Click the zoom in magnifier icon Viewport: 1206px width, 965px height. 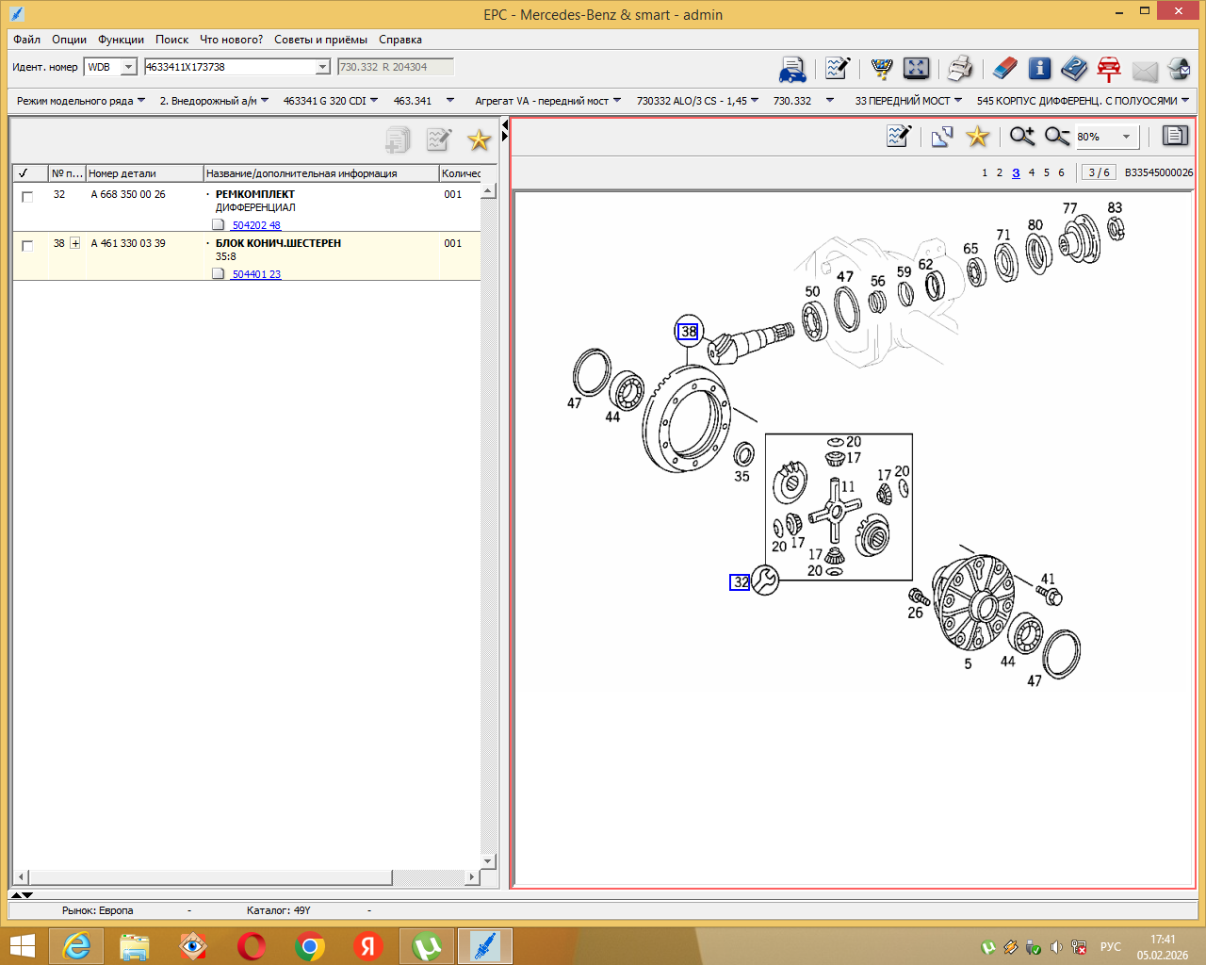click(x=1021, y=137)
